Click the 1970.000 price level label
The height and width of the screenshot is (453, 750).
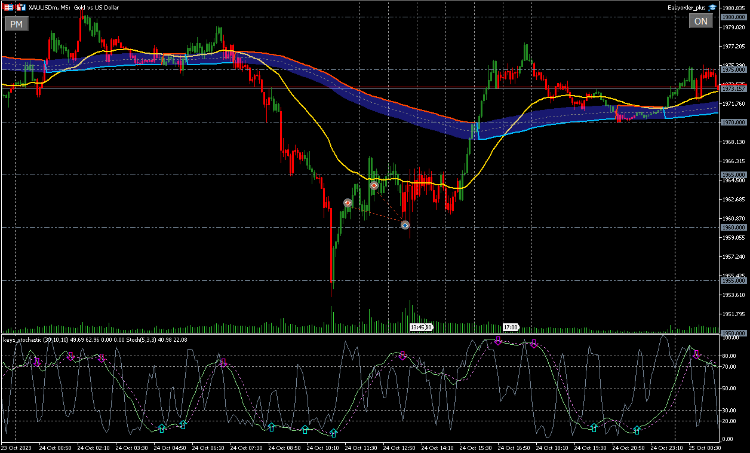click(x=733, y=123)
